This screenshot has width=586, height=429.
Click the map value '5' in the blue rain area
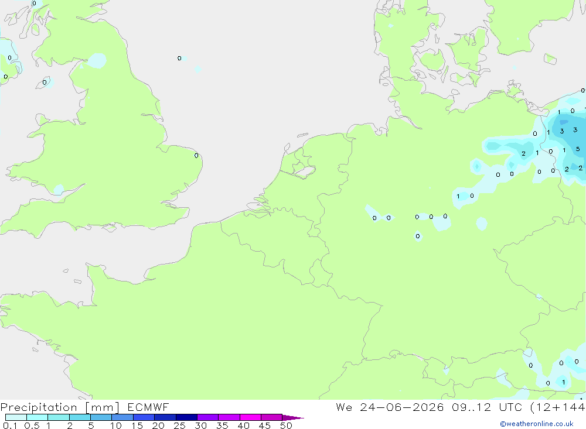point(578,149)
